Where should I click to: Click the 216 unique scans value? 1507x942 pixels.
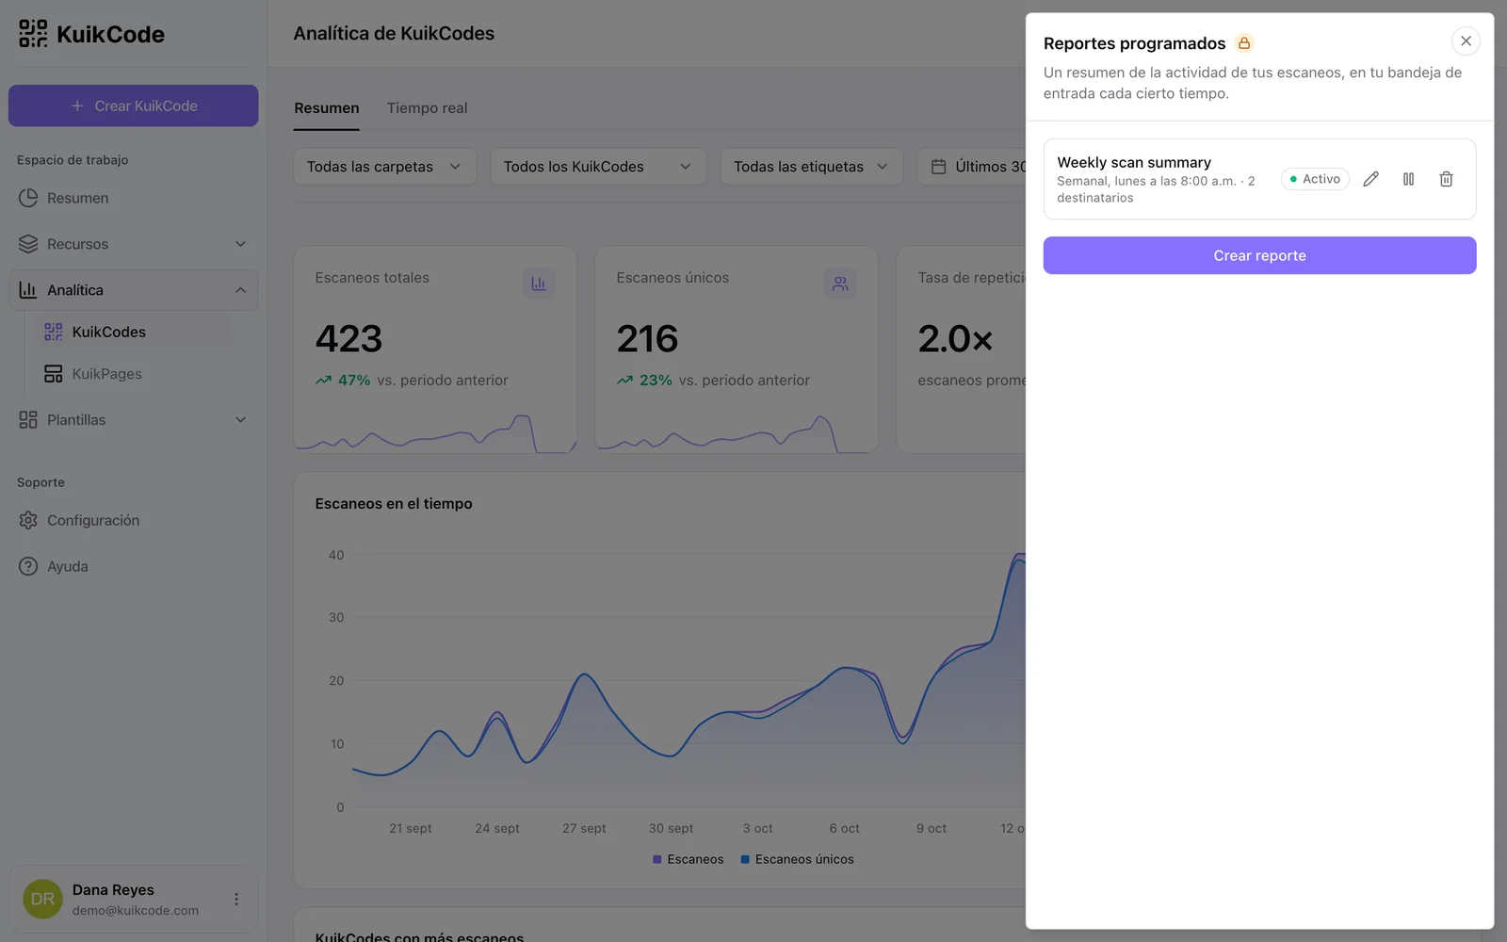coord(648,339)
